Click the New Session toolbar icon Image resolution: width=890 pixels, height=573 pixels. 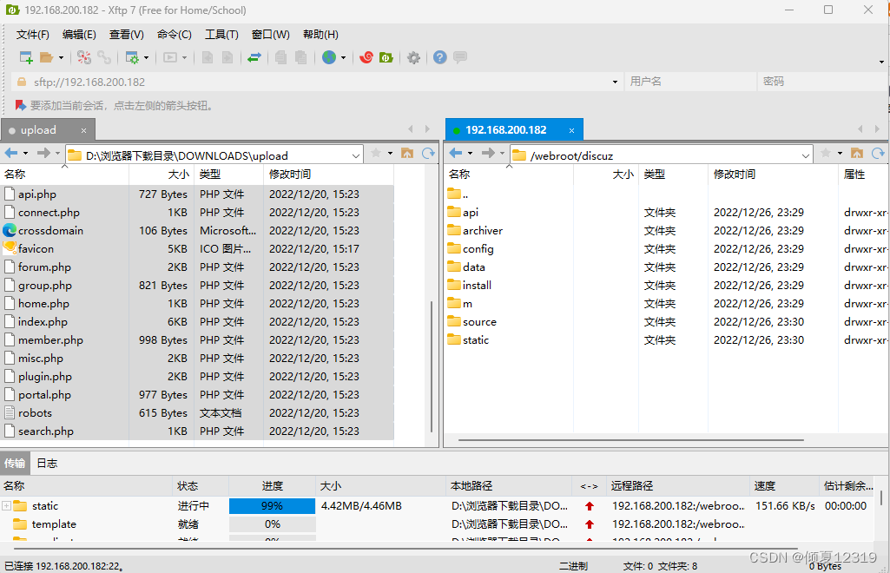[26, 57]
